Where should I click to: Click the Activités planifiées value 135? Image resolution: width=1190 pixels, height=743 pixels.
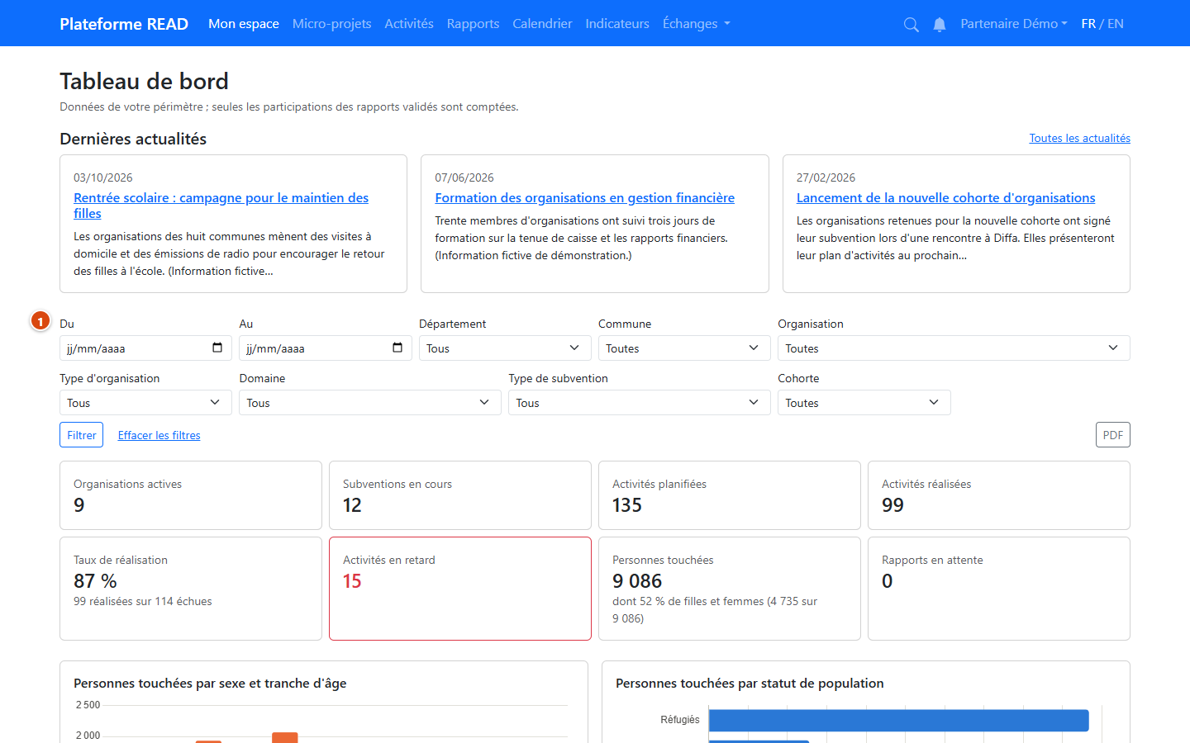point(627,505)
